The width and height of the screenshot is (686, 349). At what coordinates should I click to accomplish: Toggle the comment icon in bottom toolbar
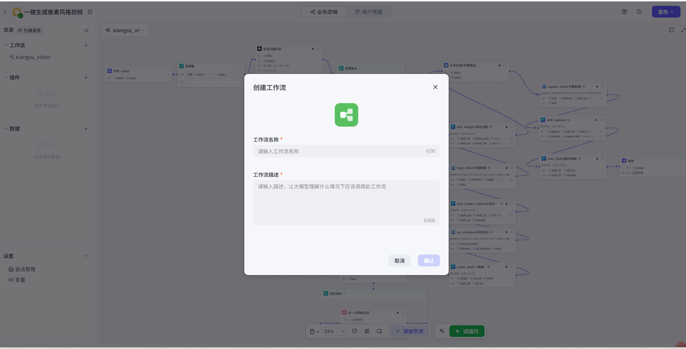(355, 331)
